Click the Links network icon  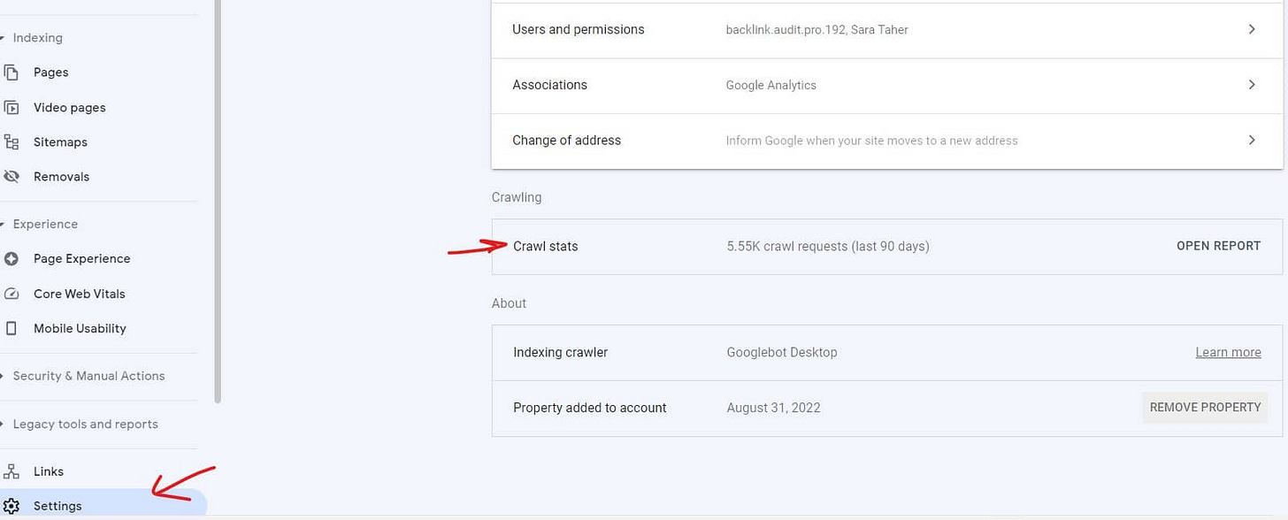(10, 470)
